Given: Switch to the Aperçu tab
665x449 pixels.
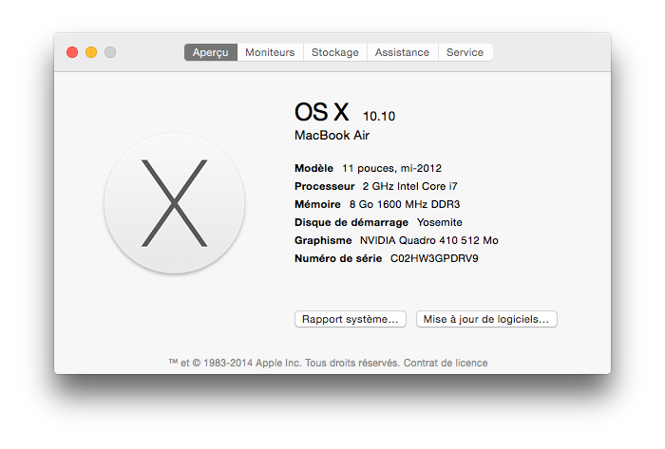Looking at the screenshot, I should [x=210, y=52].
